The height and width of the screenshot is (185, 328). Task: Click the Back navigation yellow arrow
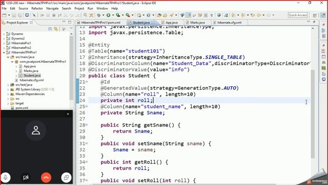pyautogui.click(x=259, y=15)
